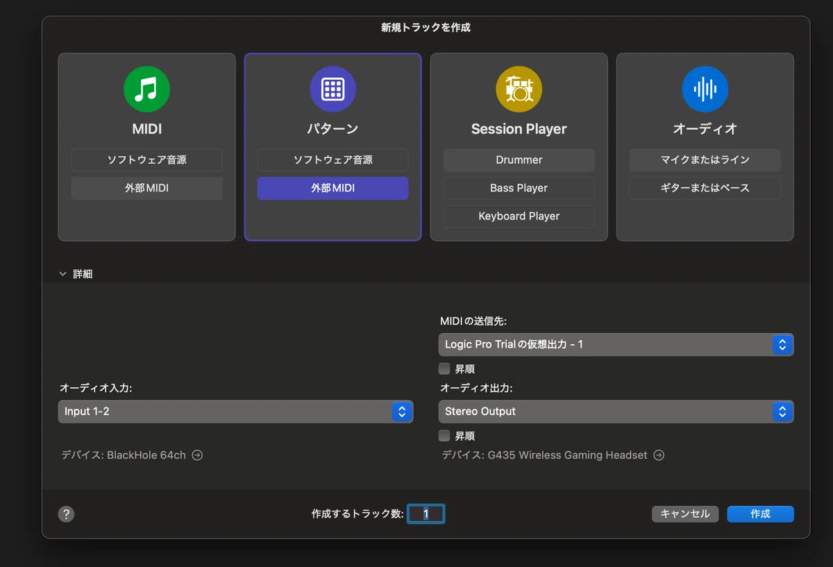This screenshot has width=833, height=567.
Task: Click the パターン card heading
Action: [333, 129]
